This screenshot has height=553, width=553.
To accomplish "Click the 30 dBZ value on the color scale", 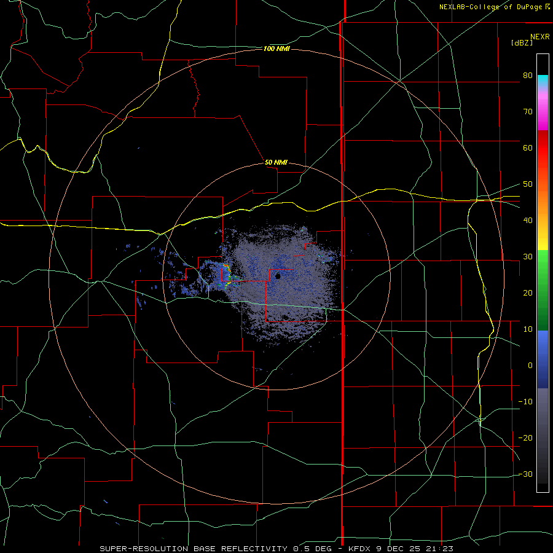I will [x=528, y=257].
